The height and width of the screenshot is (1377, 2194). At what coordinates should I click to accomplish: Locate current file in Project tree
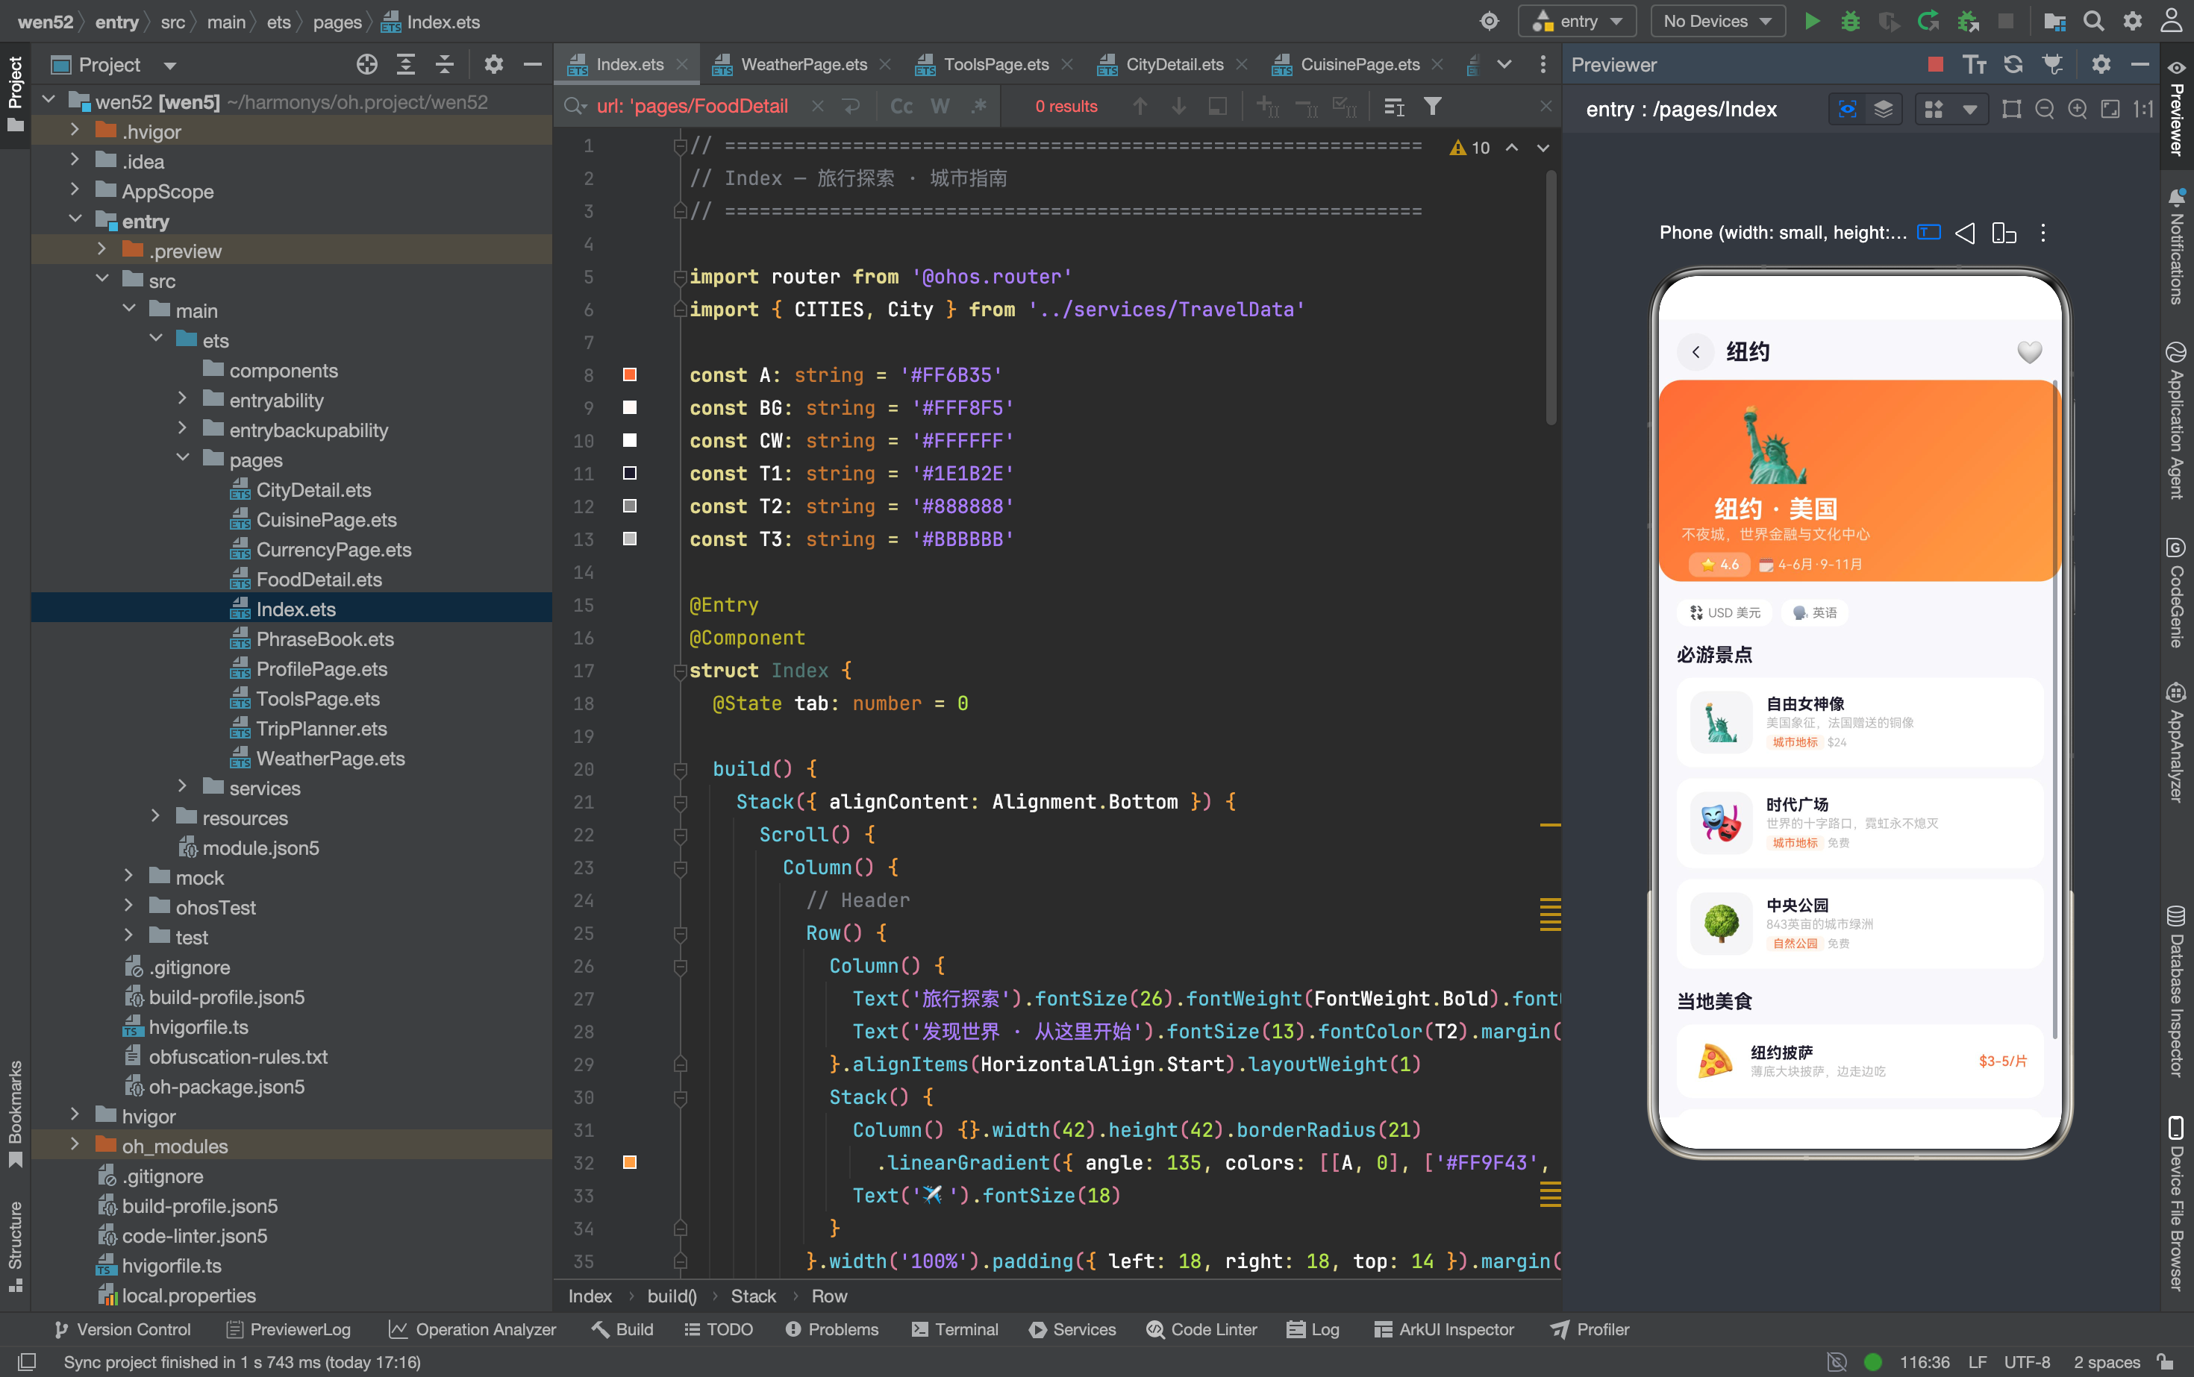[366, 63]
